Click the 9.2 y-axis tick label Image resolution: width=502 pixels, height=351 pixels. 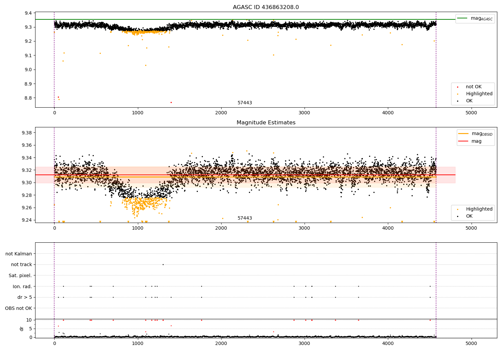28,41
